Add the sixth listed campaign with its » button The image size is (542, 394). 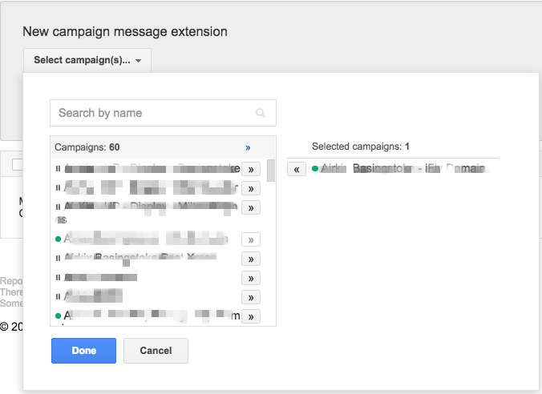(251, 278)
